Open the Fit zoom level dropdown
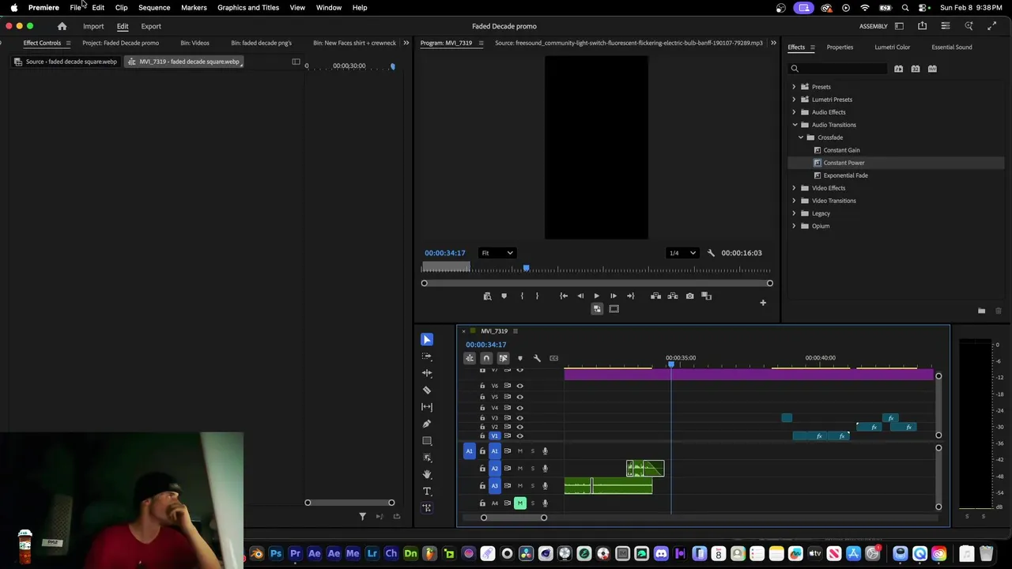Image resolution: width=1012 pixels, height=569 pixels. [x=497, y=253]
